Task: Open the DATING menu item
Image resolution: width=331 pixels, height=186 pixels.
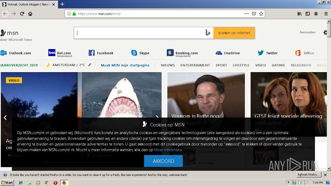Action: coord(278,65)
